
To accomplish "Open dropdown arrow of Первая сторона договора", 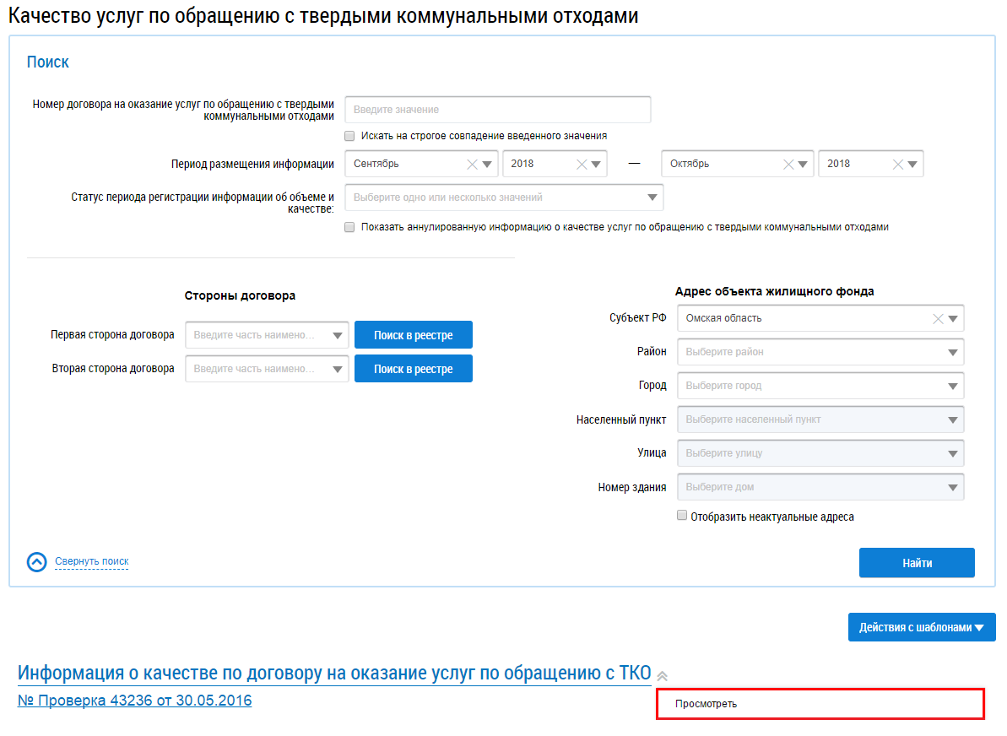I will 338,336.
